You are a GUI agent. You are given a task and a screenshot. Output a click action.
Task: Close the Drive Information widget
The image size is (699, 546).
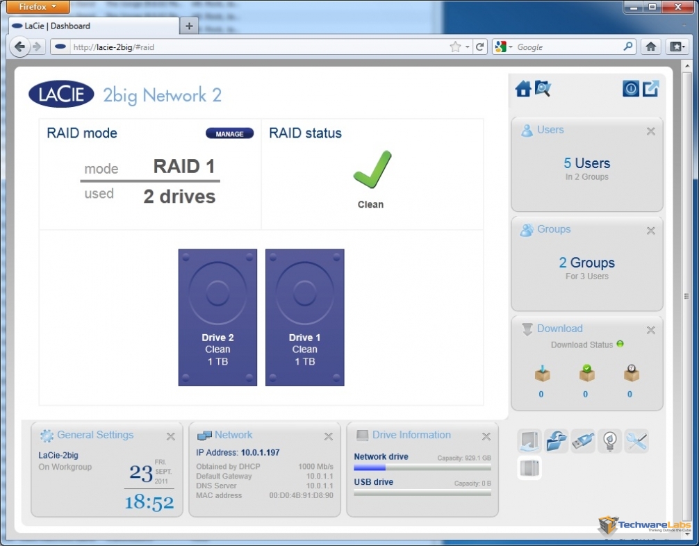[486, 436]
